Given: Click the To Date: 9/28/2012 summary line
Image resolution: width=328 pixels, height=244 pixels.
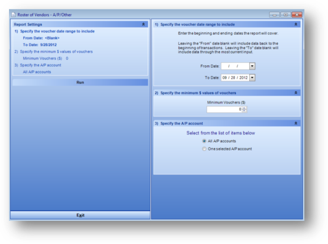Looking at the screenshot, I should pyautogui.click(x=40, y=45).
